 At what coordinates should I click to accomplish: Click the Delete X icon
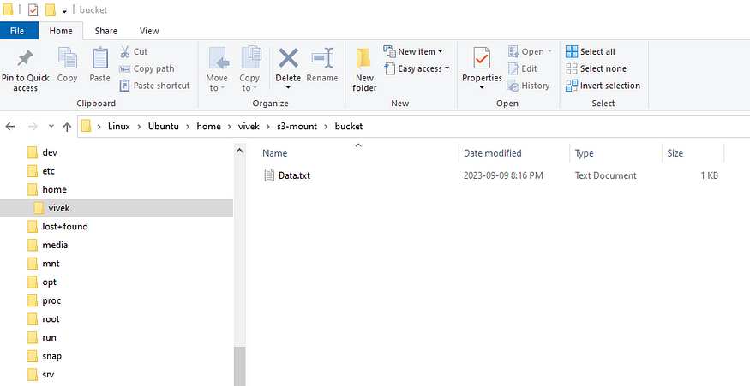[x=288, y=58]
